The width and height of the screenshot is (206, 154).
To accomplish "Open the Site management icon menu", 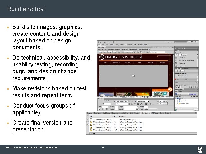I will coord(114,42).
